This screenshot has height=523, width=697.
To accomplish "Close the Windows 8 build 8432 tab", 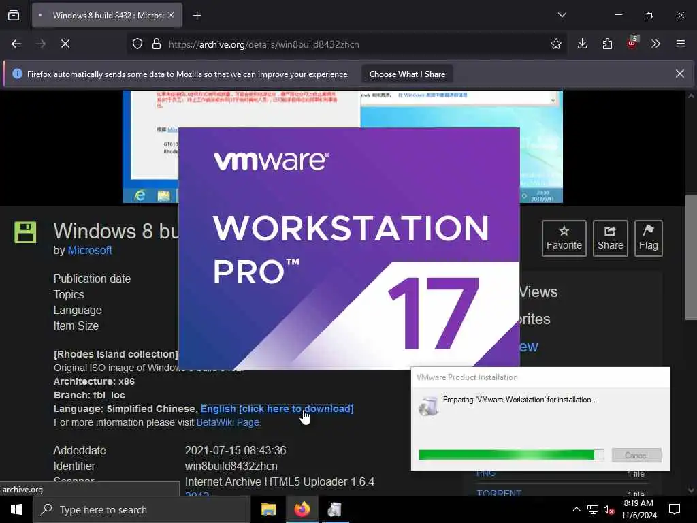I will pos(171,15).
